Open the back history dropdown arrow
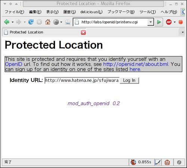This screenshot has height=168, width=187. point(13,22)
